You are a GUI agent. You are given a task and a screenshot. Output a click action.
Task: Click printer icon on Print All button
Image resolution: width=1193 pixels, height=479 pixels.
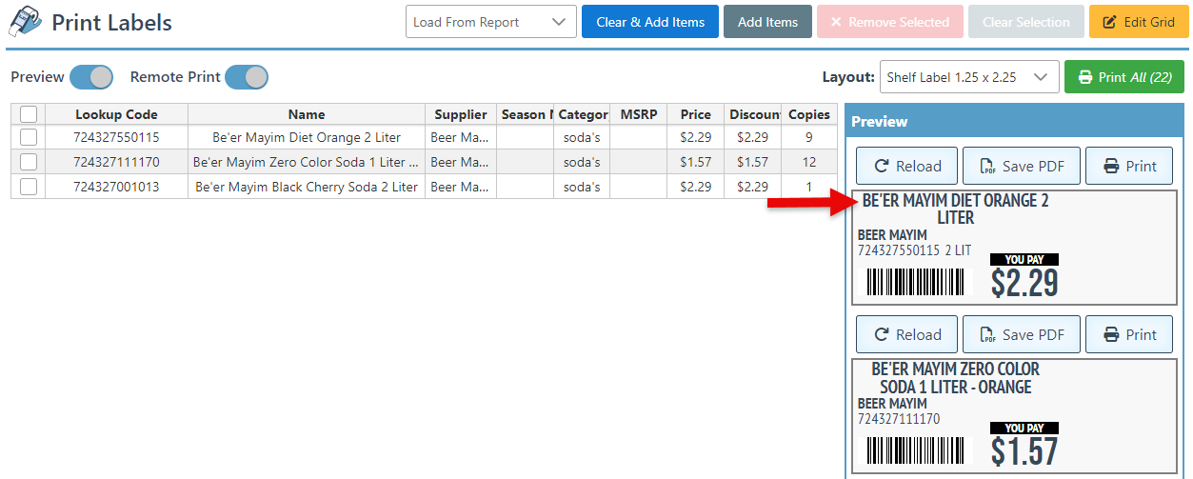pyautogui.click(x=1084, y=77)
